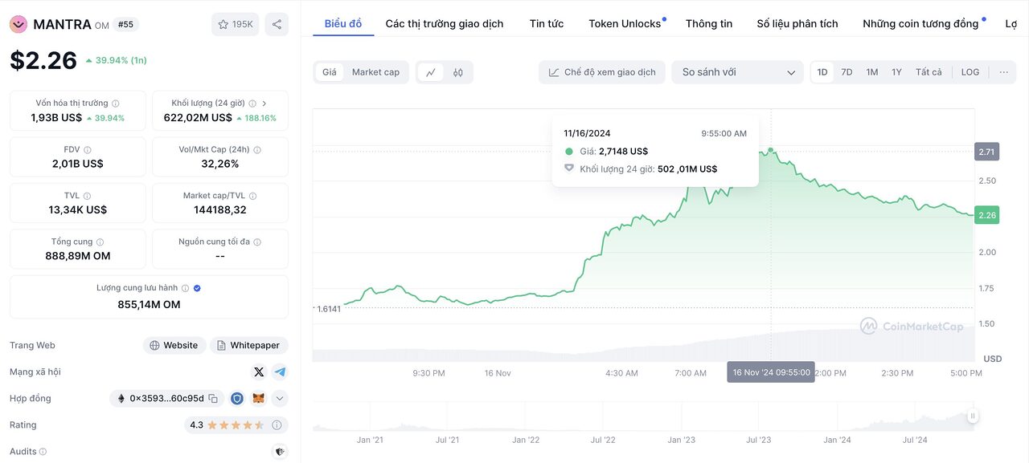Set chart range to 1D

click(822, 72)
